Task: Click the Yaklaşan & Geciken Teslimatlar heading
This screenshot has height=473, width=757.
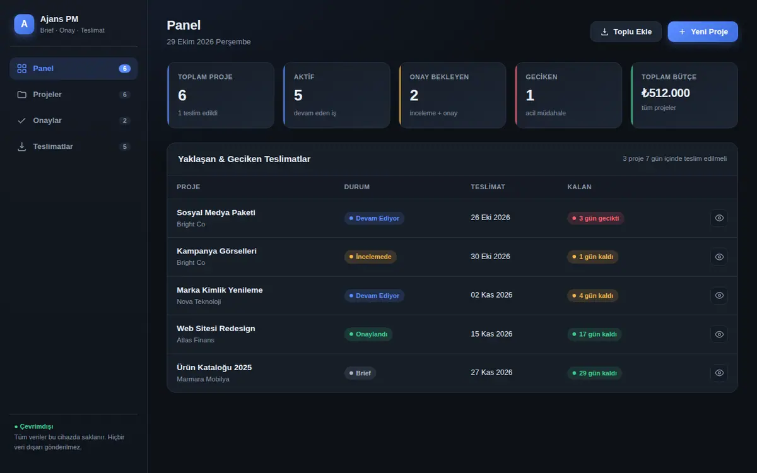Action: tap(244, 159)
